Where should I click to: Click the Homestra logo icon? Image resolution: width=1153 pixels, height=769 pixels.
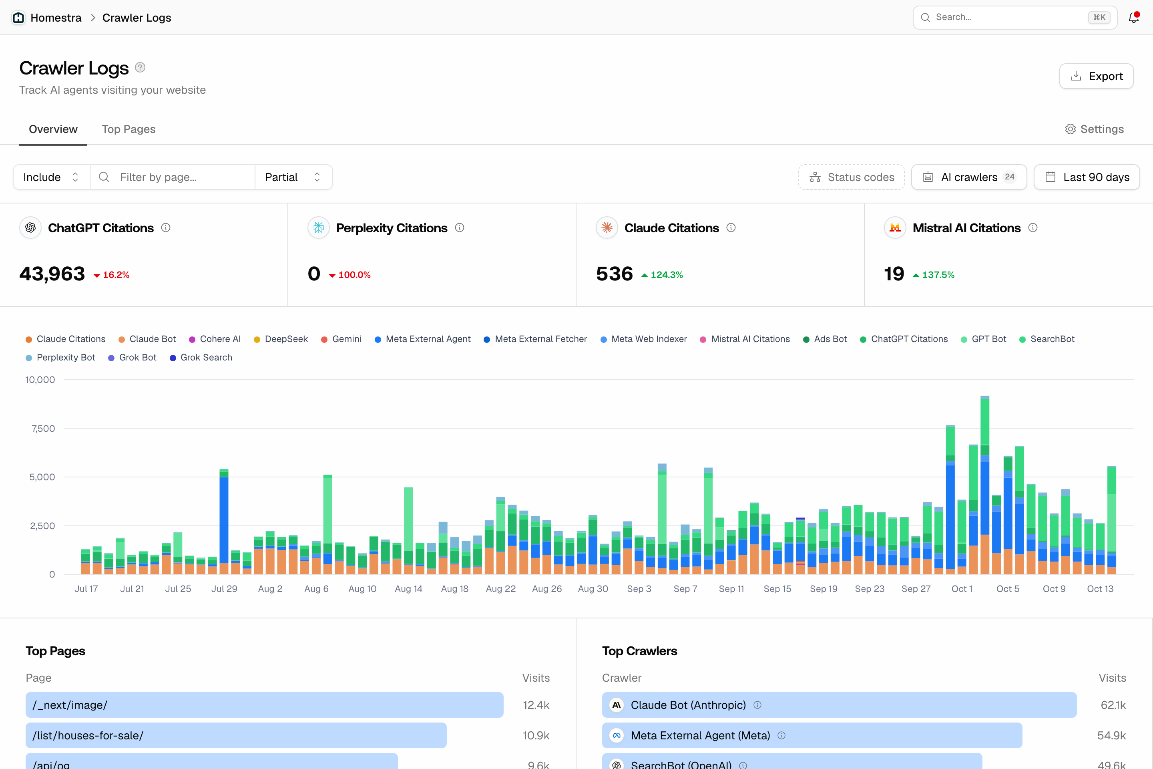pos(19,18)
